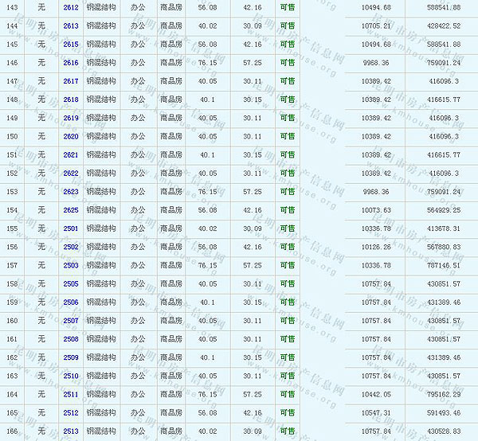Image resolution: width=478 pixels, height=441 pixels.
Task: Open room 2503 link
Action: (x=71, y=265)
